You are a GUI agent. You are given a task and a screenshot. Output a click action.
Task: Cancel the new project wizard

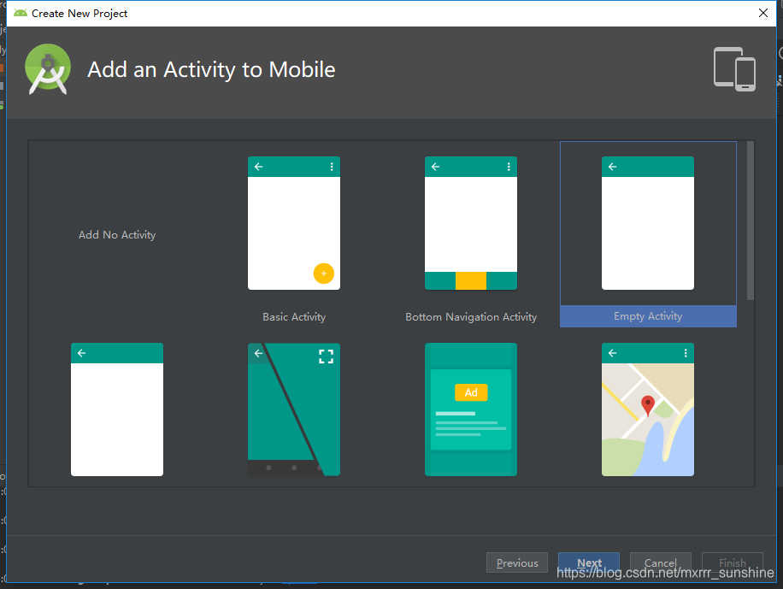coord(660,563)
